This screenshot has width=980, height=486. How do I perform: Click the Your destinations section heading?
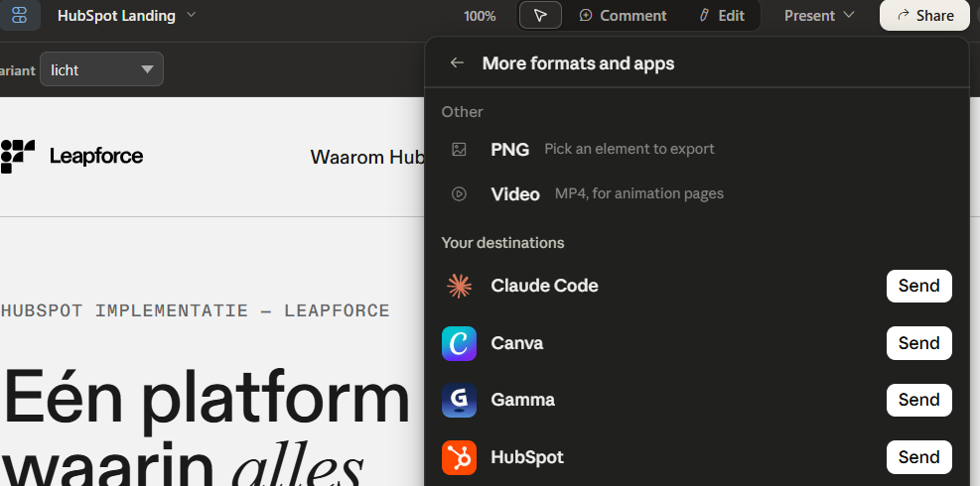[x=502, y=243]
